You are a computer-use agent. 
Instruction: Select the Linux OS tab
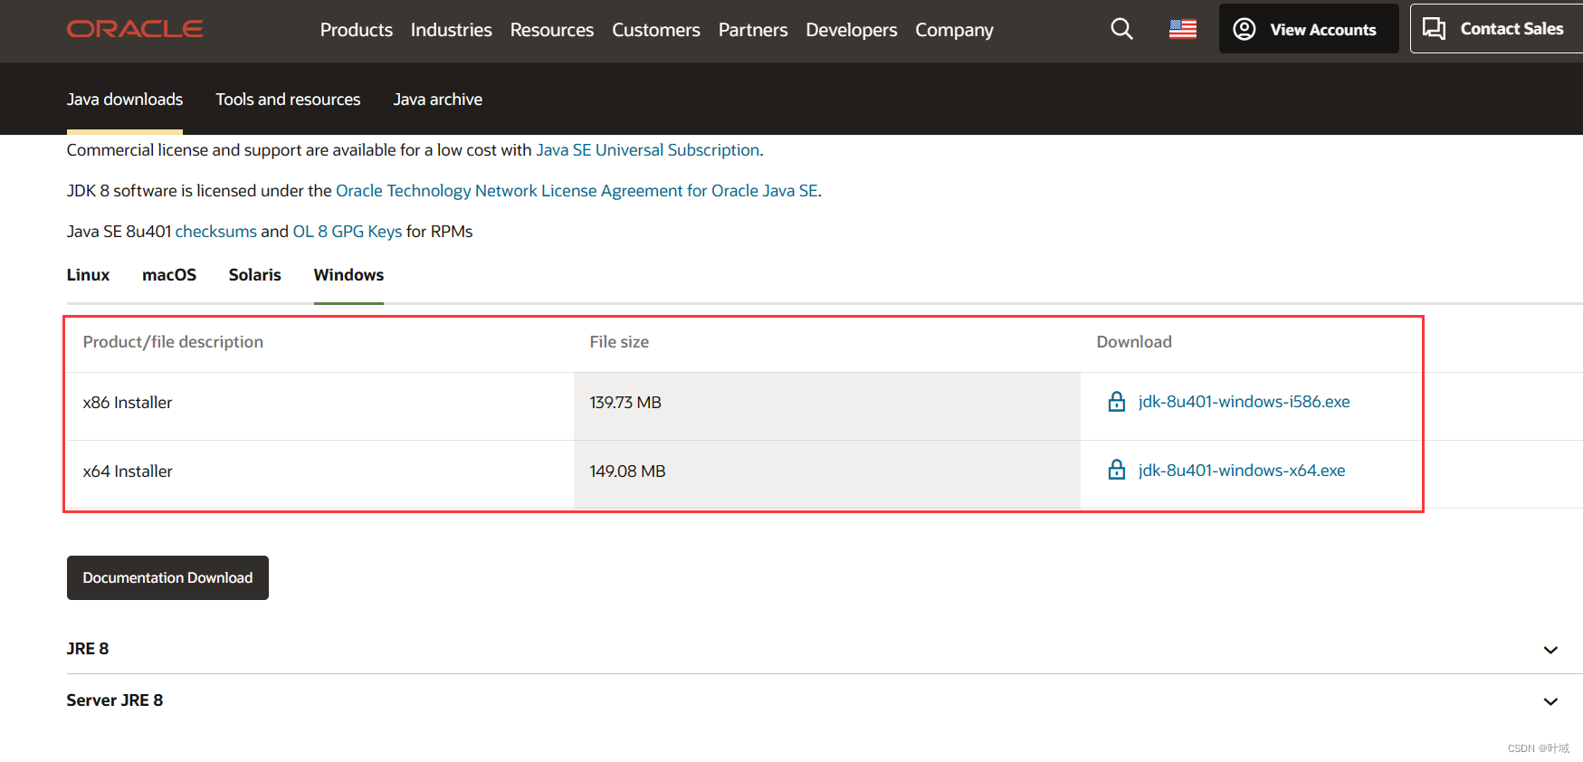click(x=88, y=275)
